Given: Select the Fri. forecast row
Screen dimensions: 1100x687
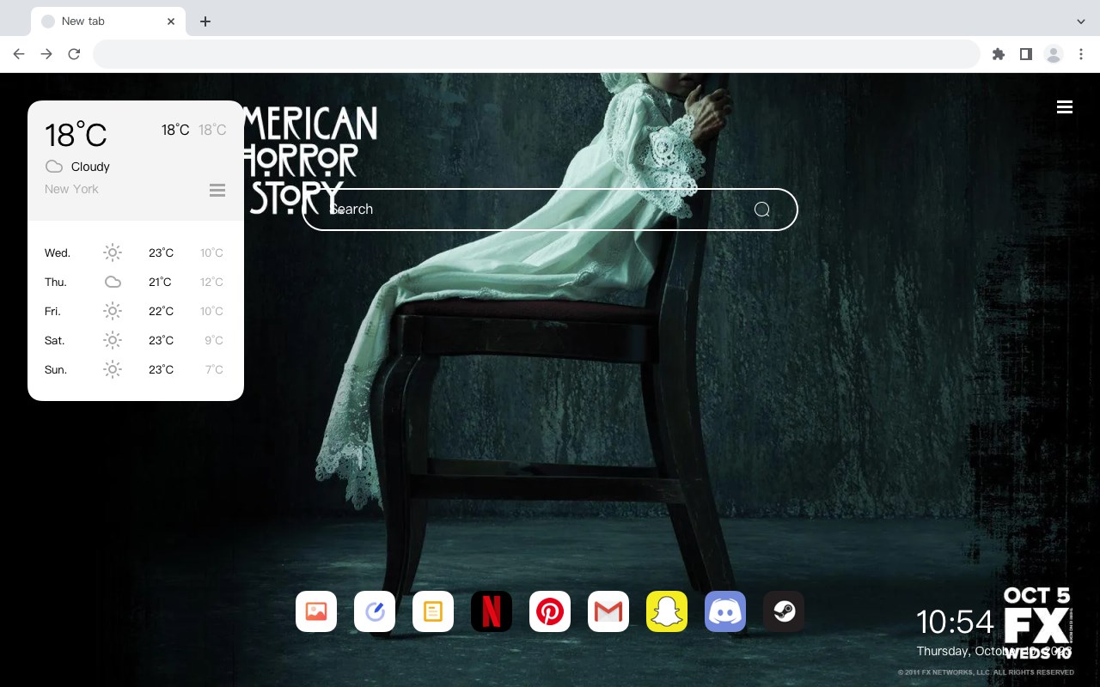Looking at the screenshot, I should coord(136,311).
